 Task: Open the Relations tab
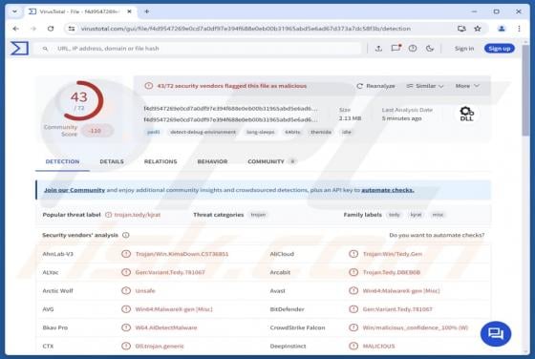coord(160,161)
